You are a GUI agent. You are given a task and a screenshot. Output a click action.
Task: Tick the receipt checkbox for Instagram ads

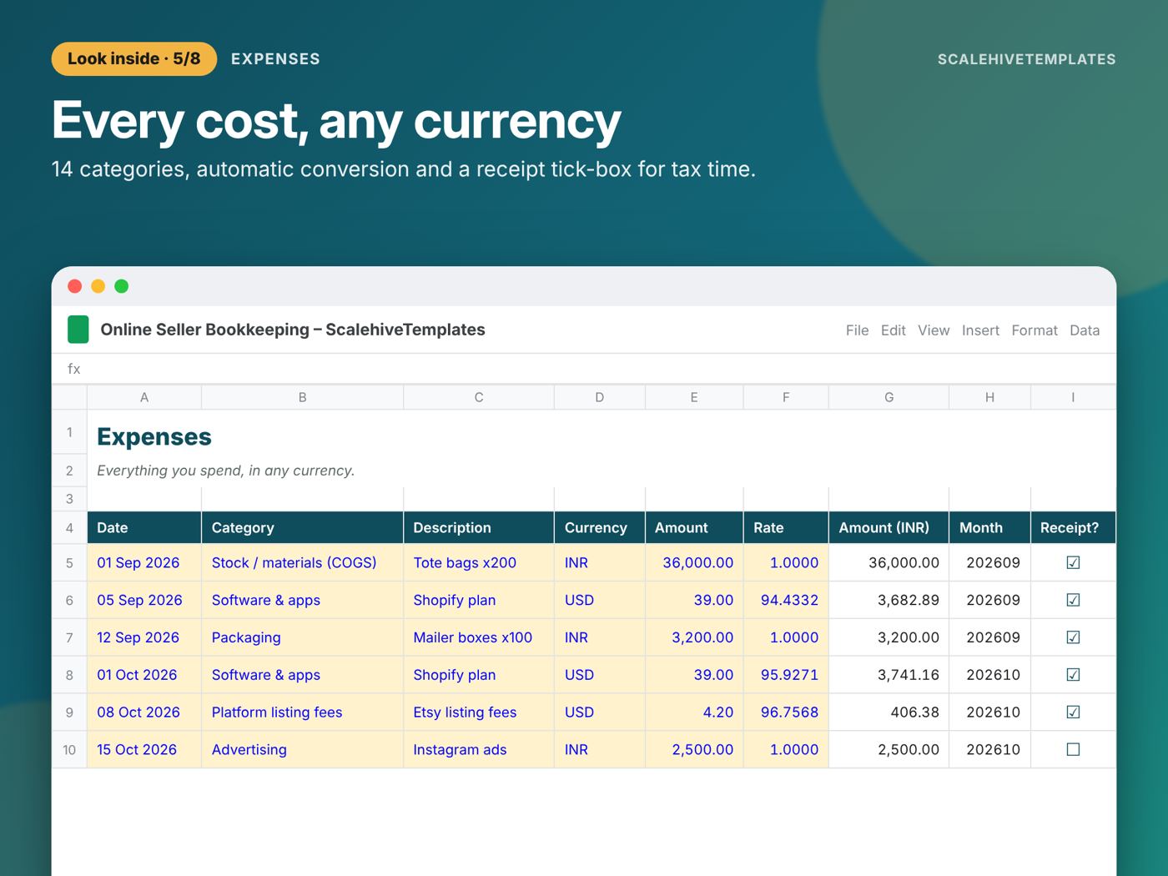tap(1073, 749)
